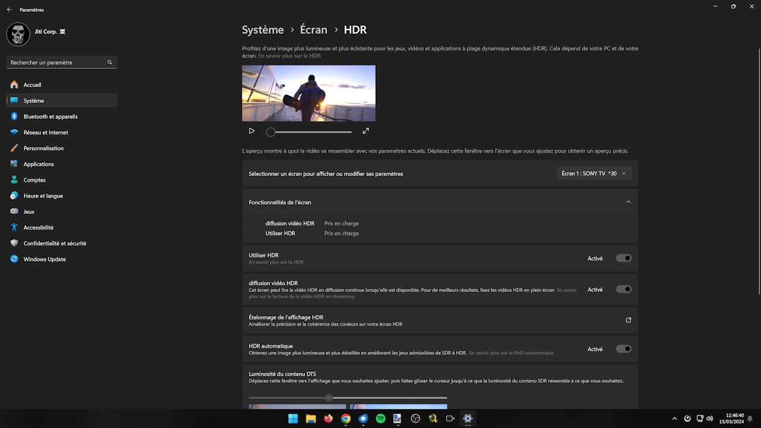
Task: Go back with the arrow button
Action: (8, 9)
